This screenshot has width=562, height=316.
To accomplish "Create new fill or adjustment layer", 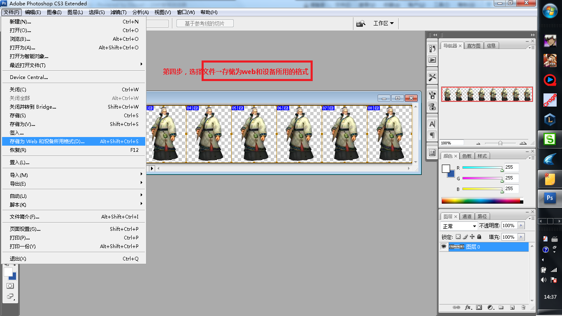I will [x=490, y=307].
